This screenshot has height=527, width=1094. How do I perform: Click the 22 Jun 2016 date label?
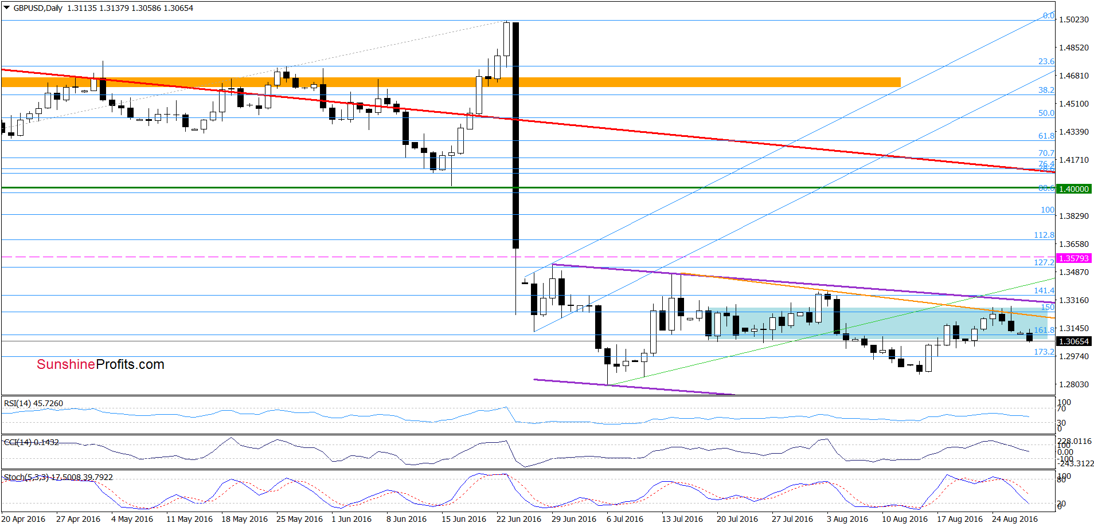click(519, 519)
